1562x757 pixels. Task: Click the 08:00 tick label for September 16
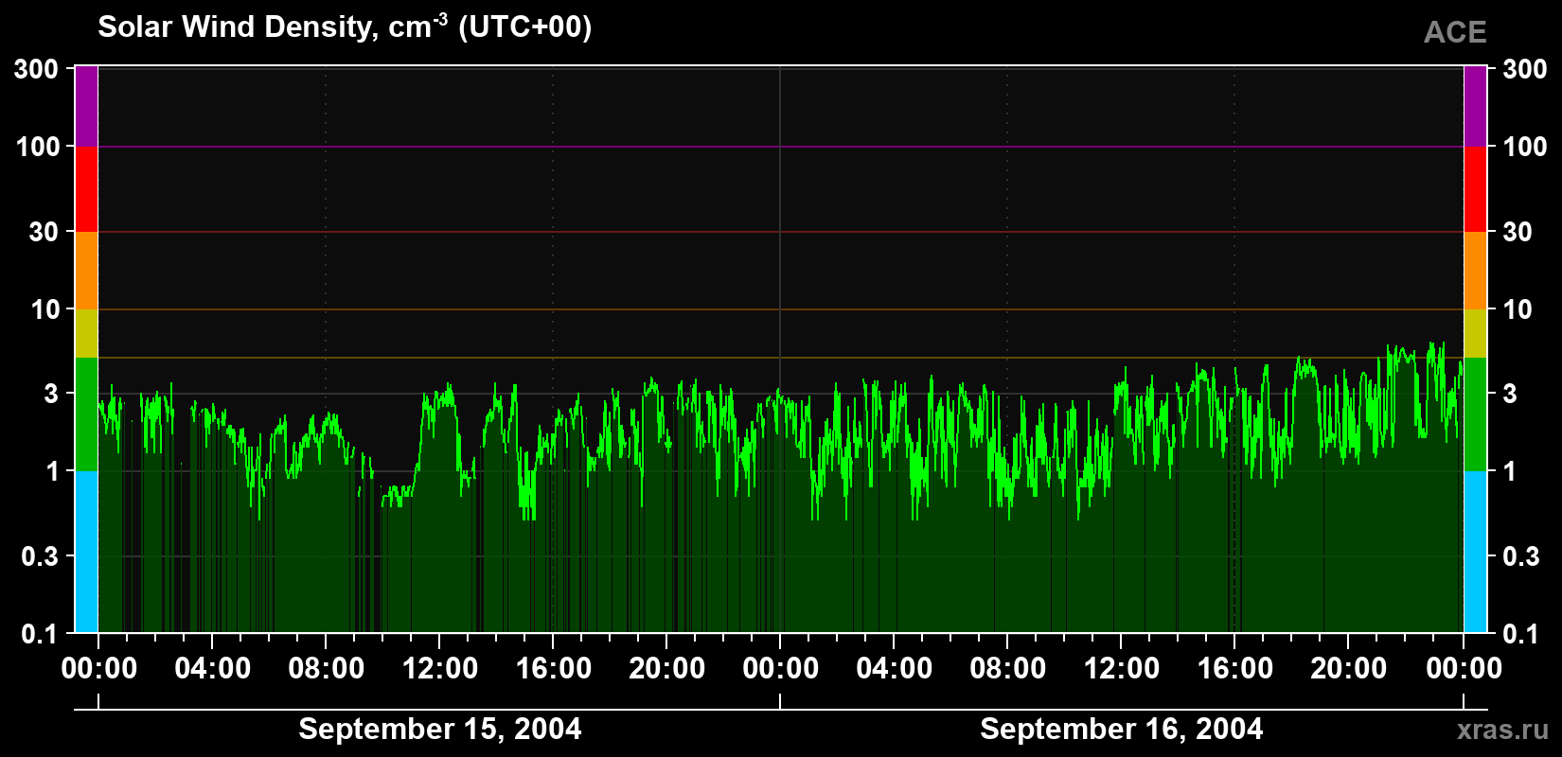(x=1007, y=669)
